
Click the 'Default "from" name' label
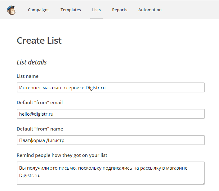point(40,129)
